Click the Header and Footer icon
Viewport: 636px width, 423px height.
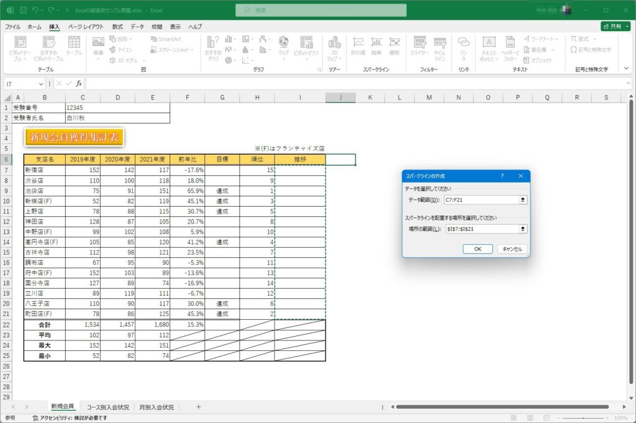point(510,47)
